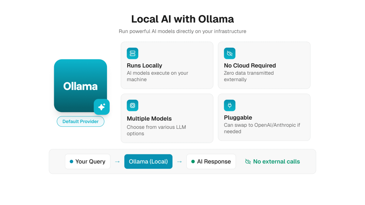Click the crossed-out cloud icon above No Cloud Required

[x=230, y=53]
